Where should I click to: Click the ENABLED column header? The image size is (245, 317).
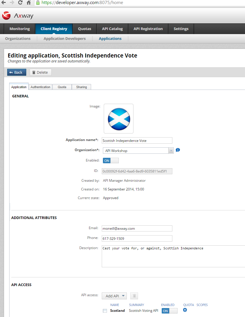168,305
